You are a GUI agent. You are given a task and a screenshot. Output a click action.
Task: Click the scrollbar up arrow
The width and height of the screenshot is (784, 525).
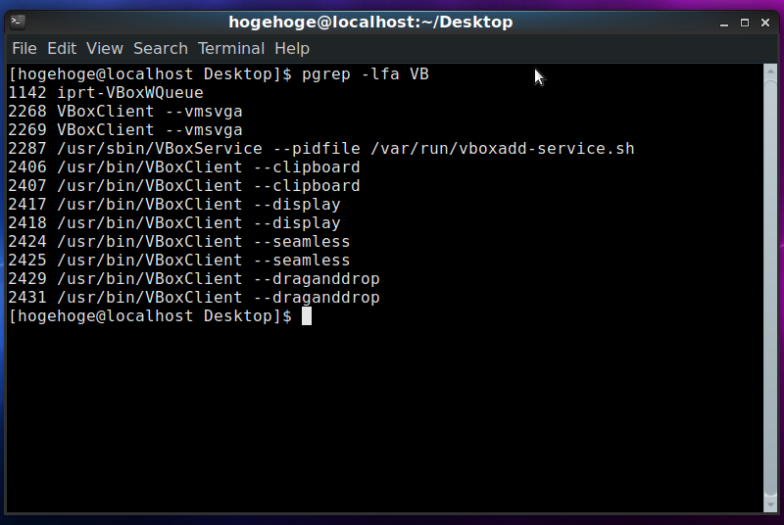pos(770,72)
